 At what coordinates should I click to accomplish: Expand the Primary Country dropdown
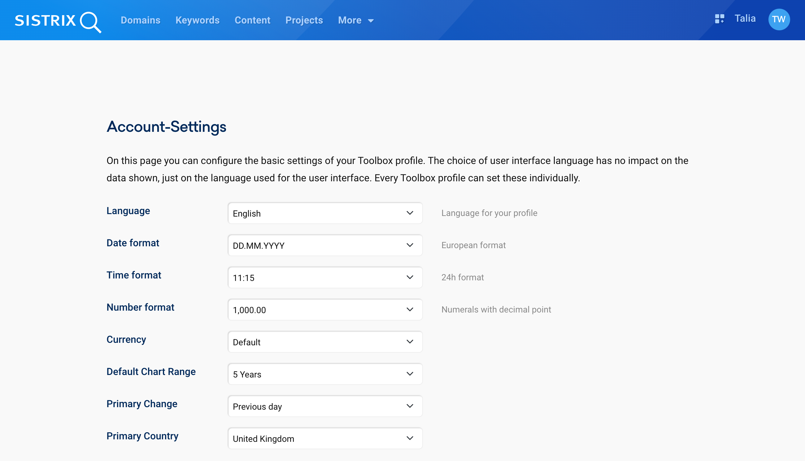pos(325,438)
